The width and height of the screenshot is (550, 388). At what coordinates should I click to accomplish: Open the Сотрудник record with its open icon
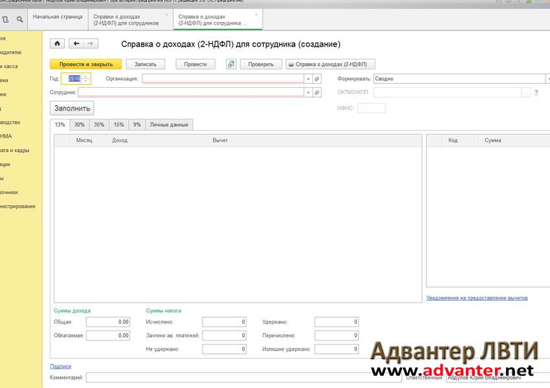point(317,92)
